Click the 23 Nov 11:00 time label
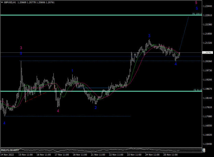Image resolution: width=214 pixels, height=157 pixels. tap(134, 155)
